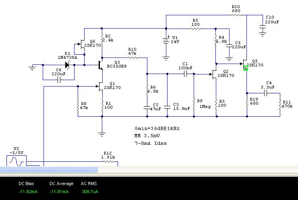Select capacitor C2 47nF symbol
The image size is (298, 200).
147,108
